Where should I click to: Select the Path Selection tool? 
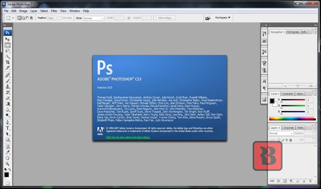click(x=8, y=134)
